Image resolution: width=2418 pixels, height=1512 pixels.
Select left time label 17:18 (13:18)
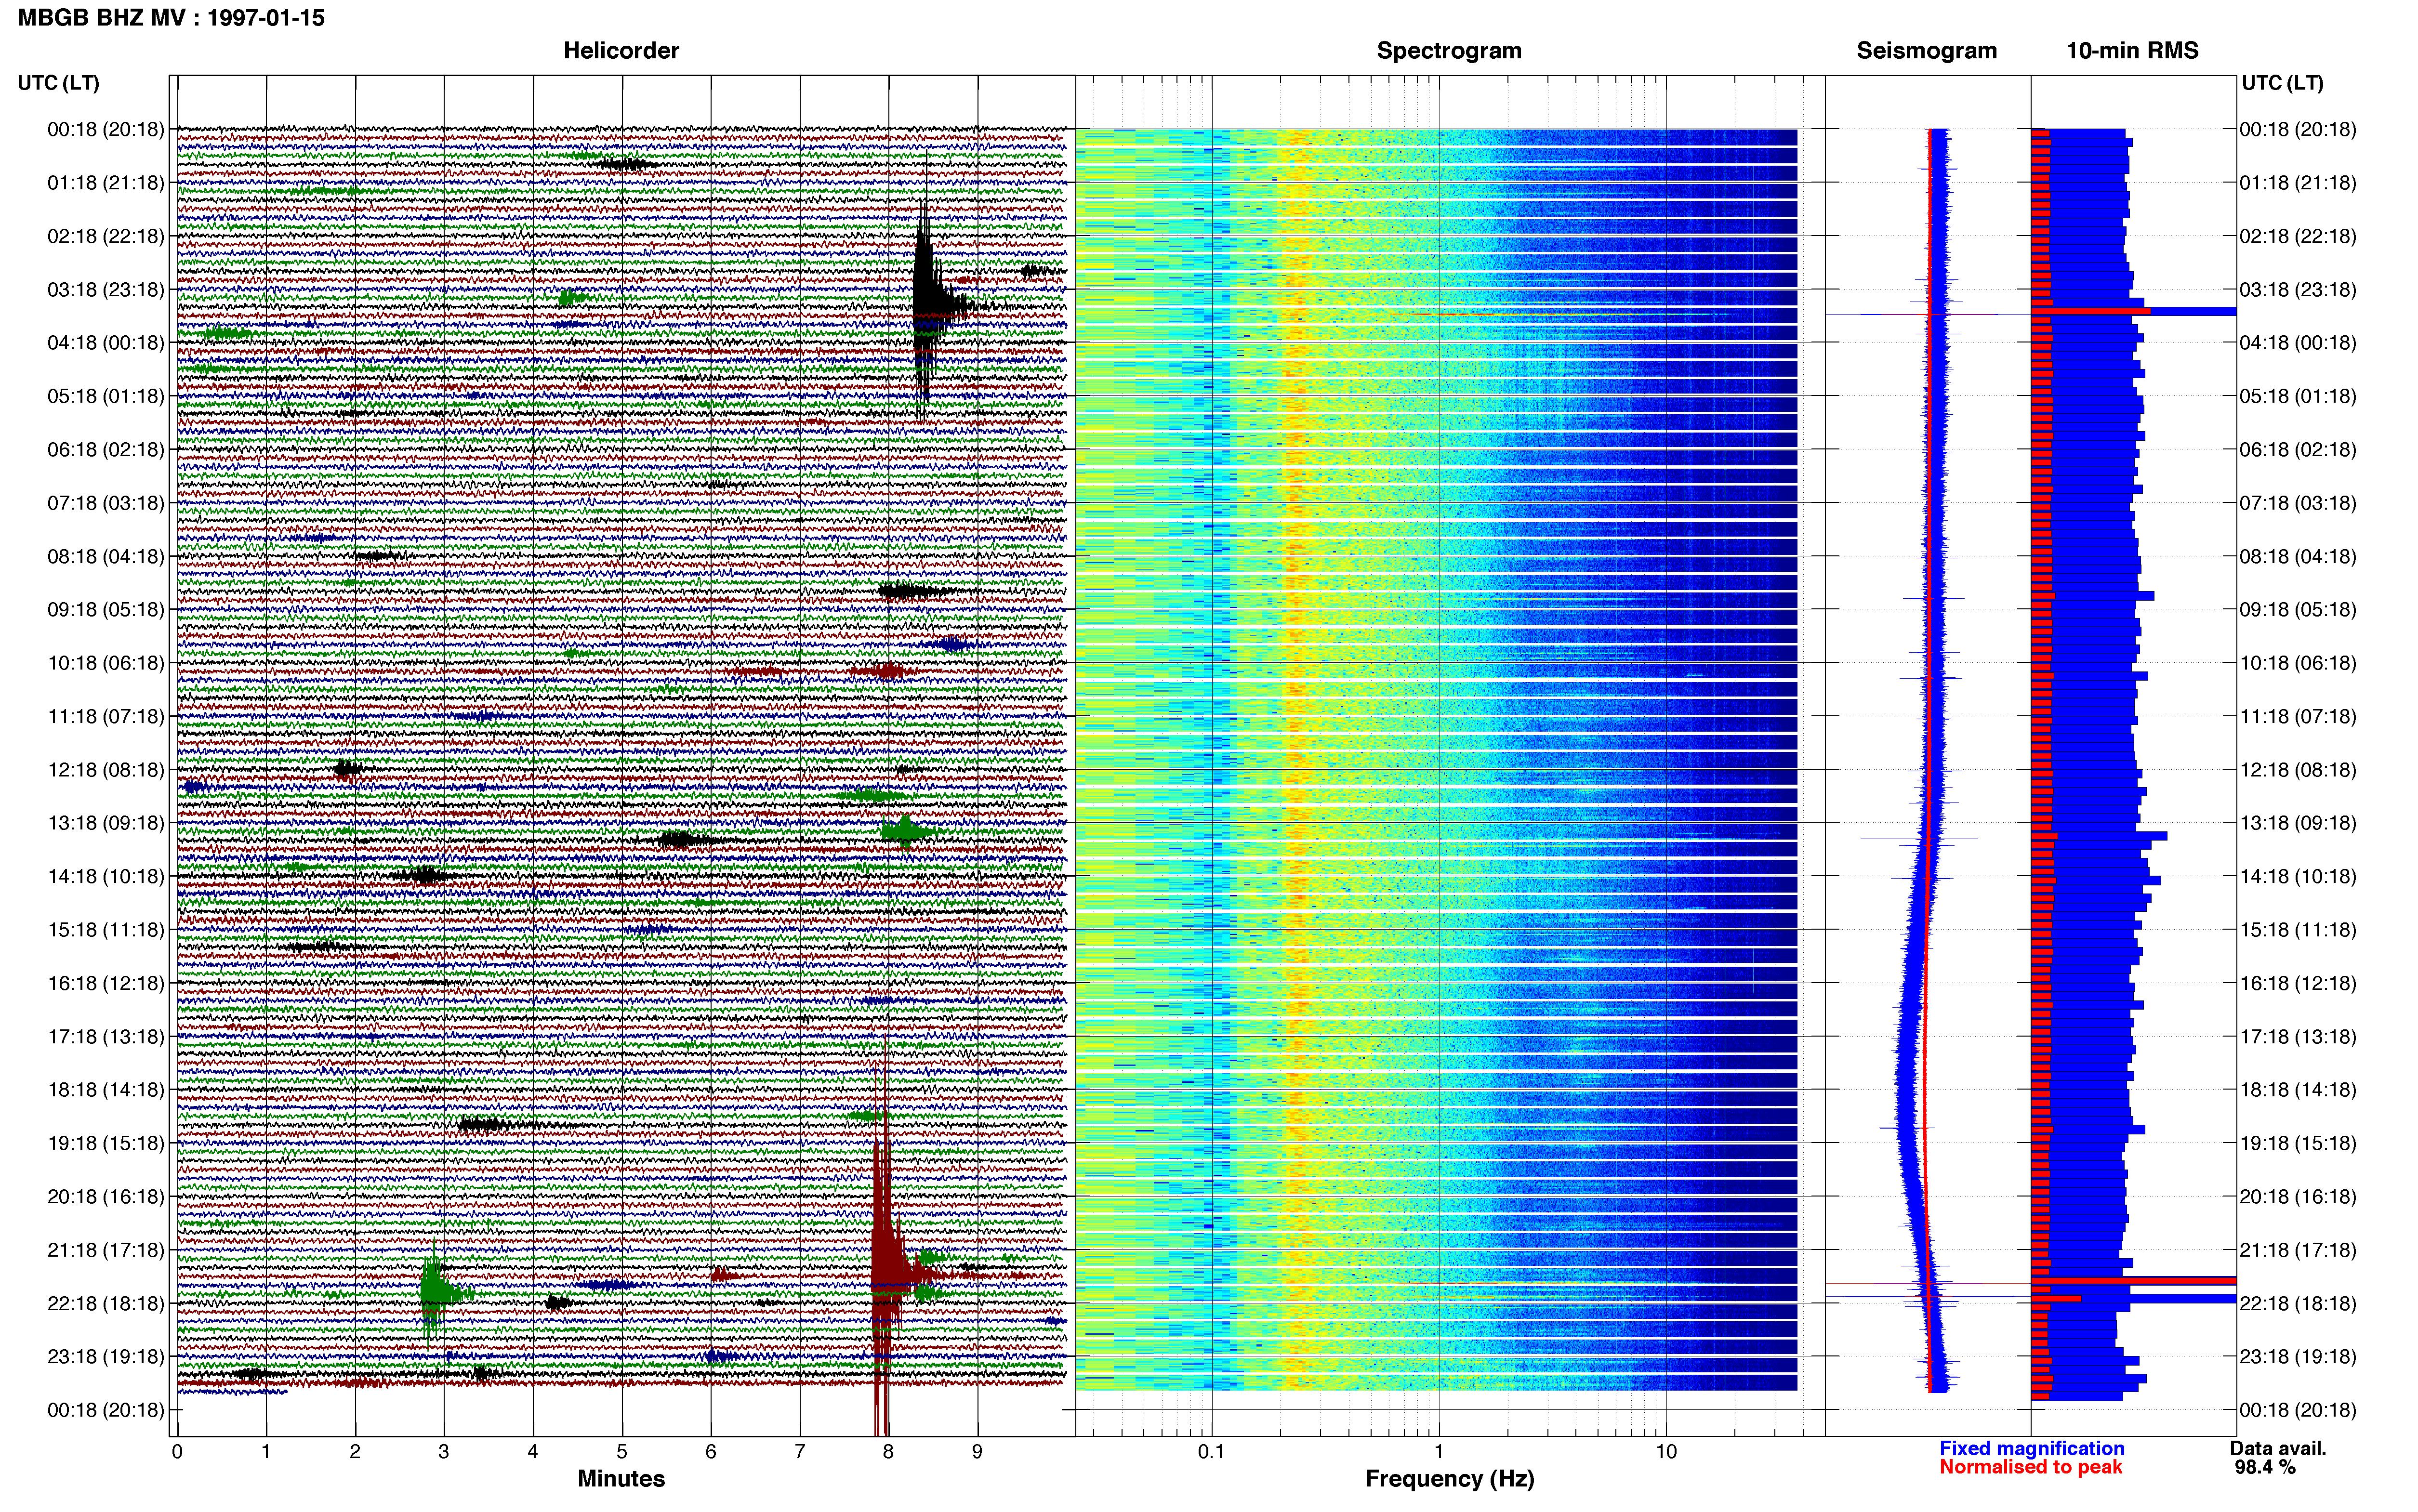(106, 1036)
